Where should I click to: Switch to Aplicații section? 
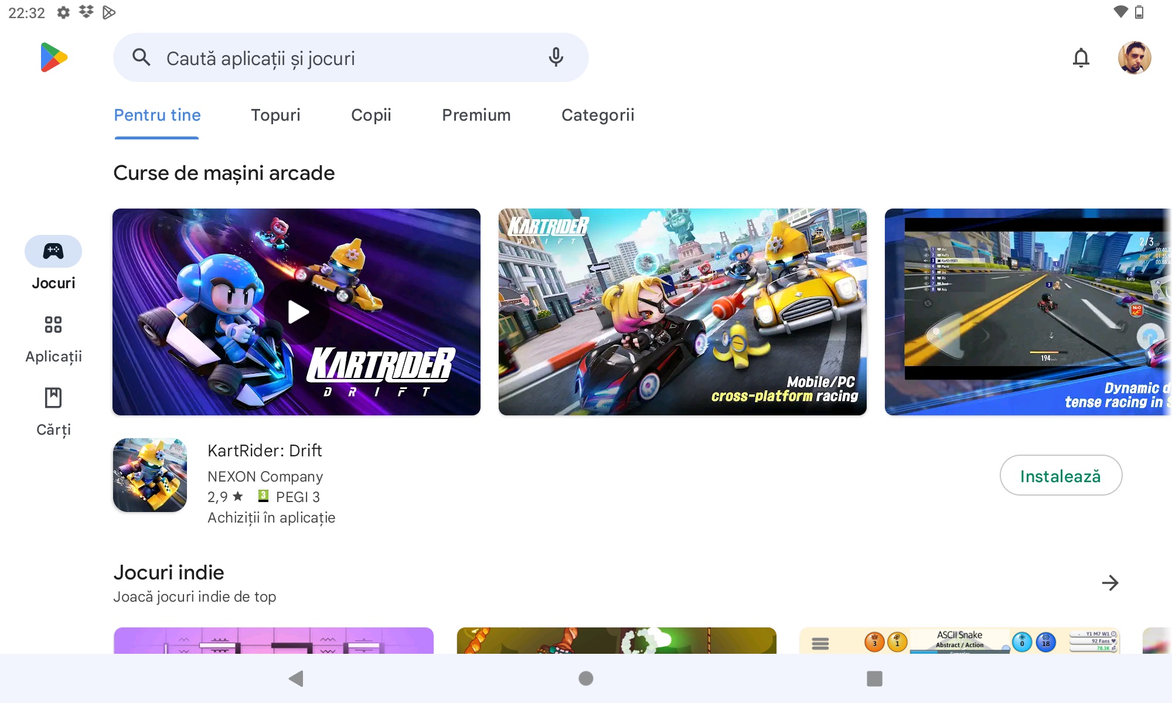[x=53, y=339]
